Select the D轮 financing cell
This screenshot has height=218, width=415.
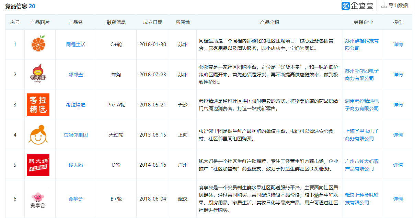tap(116, 165)
